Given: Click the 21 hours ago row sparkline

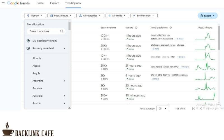Looking at the screenshot, I should [205, 66].
